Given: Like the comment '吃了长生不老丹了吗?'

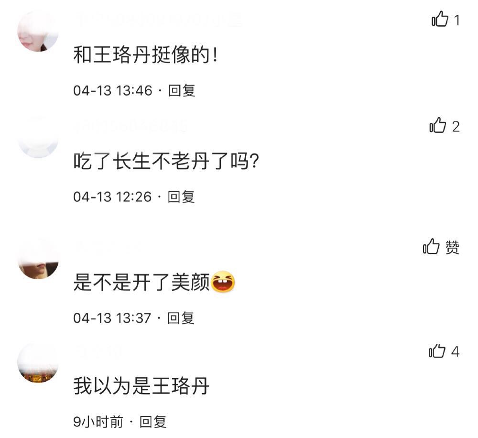Looking at the screenshot, I should point(438,125).
